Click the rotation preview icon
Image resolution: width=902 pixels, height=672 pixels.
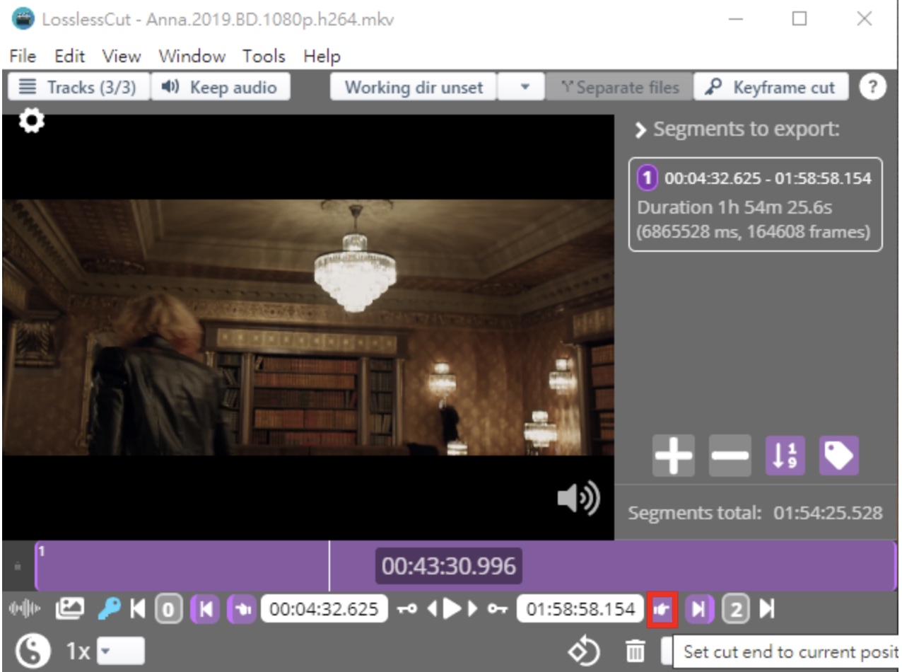pos(585,650)
